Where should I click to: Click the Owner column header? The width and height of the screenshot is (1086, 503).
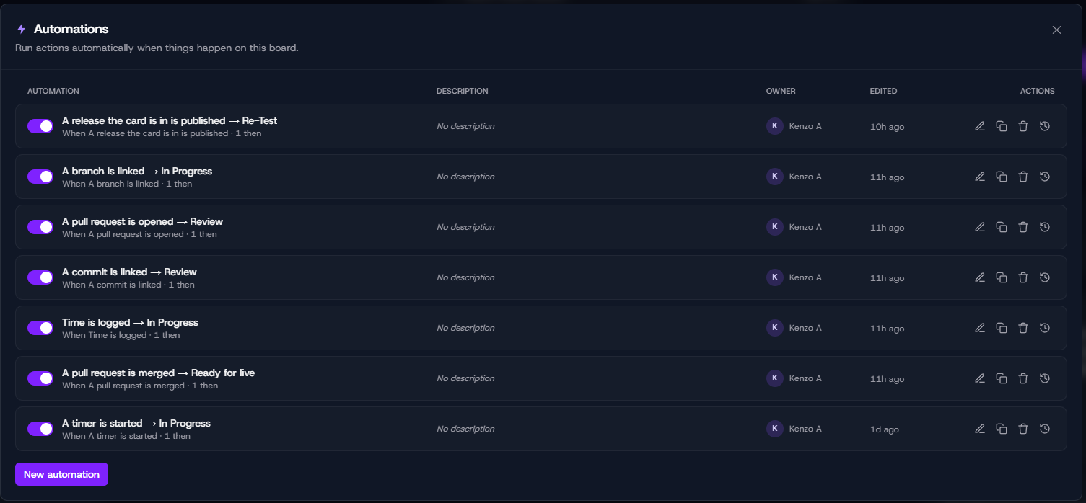point(781,91)
